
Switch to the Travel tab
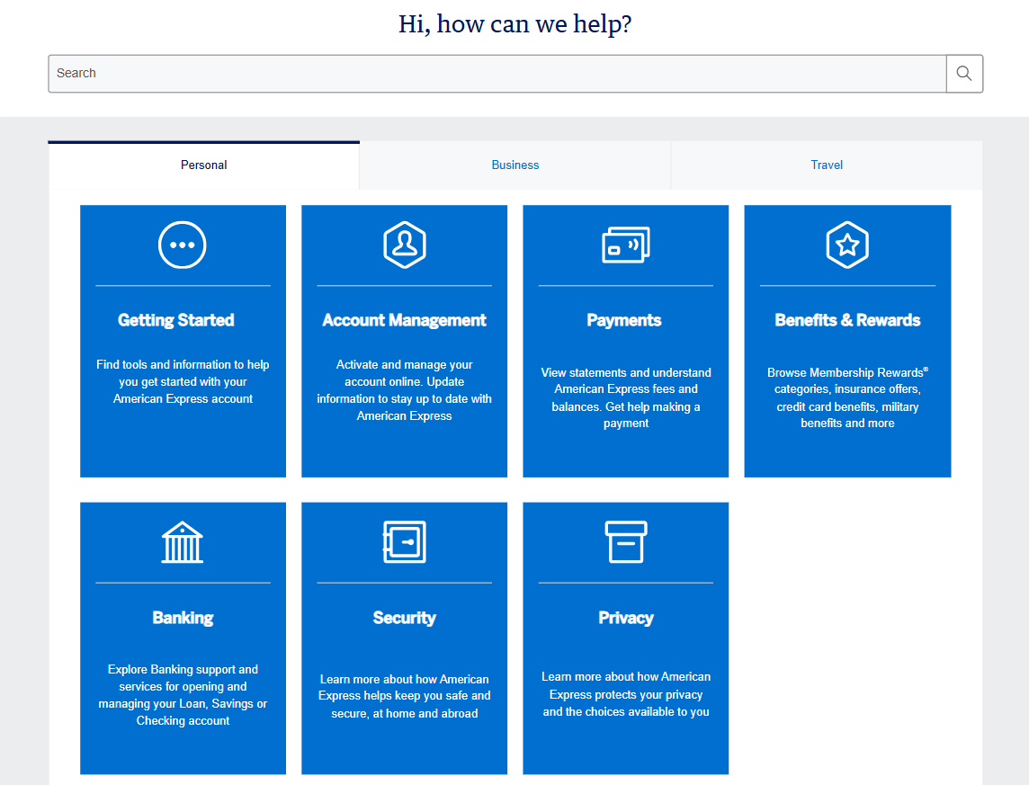click(826, 165)
